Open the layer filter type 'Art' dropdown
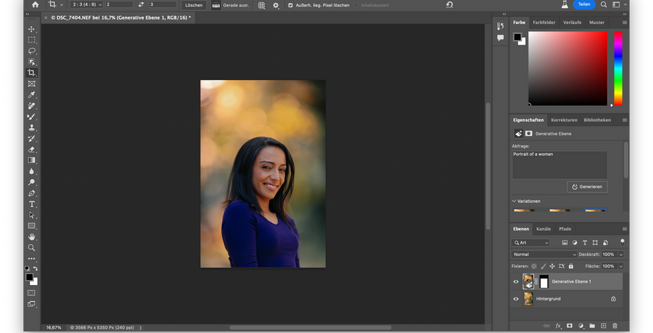The width and height of the screenshot is (653, 333). [531, 242]
